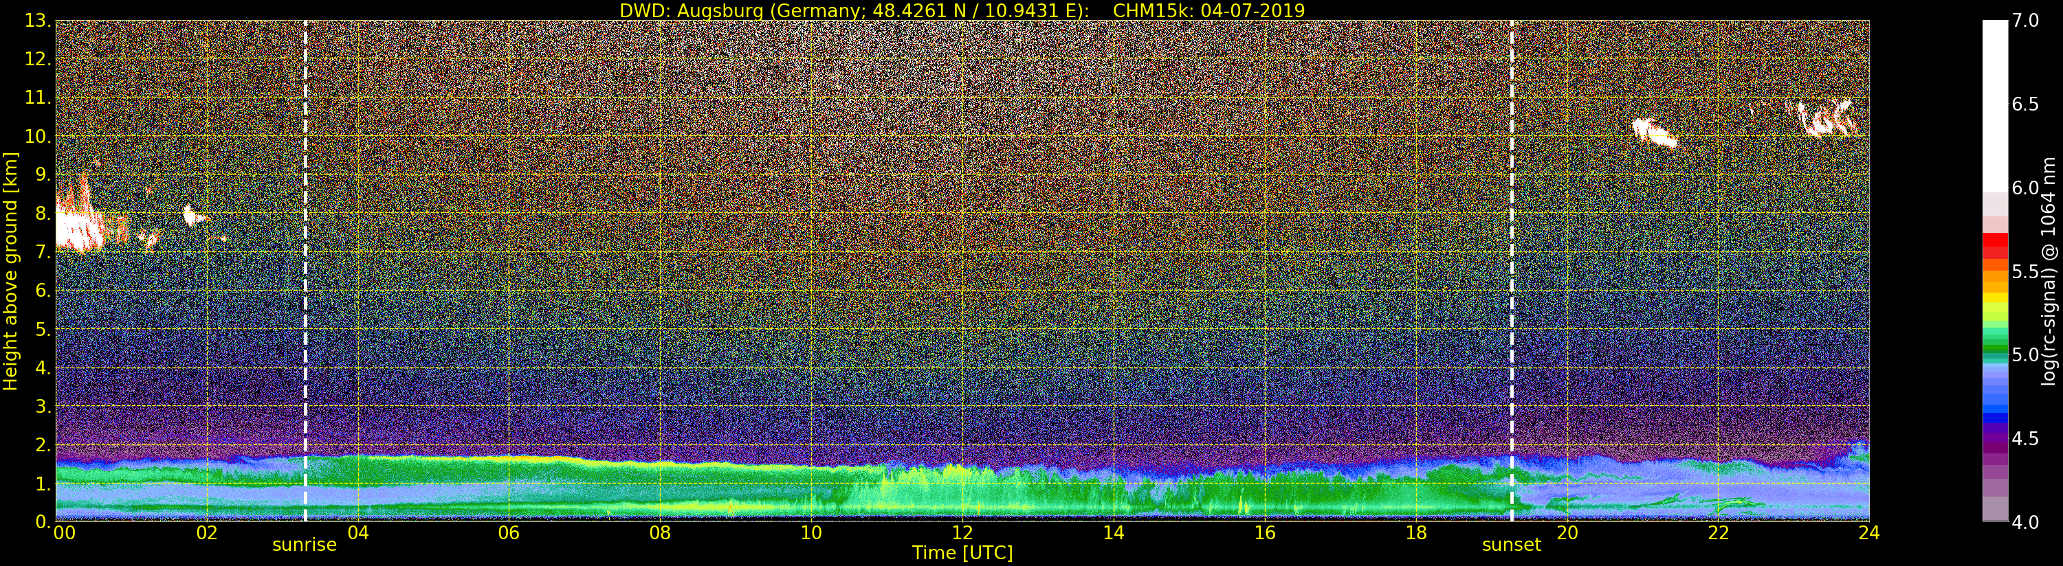Screen dimensions: 2063x566
Task: Click the "1." height axis tick label
Action: pos(43,483)
